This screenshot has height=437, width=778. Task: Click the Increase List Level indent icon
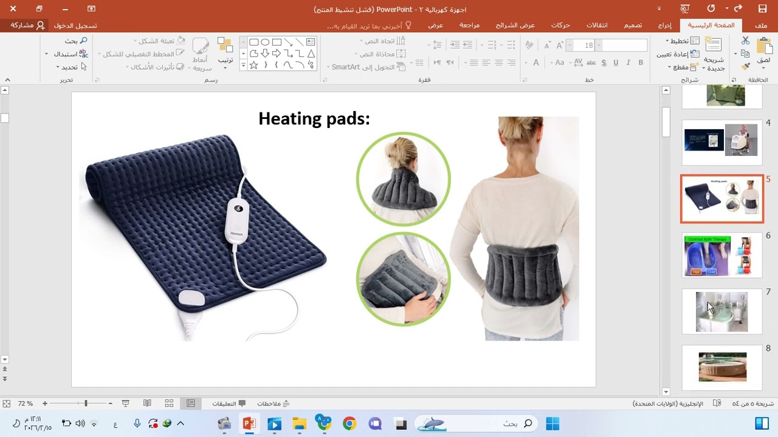pyautogui.click(x=455, y=46)
